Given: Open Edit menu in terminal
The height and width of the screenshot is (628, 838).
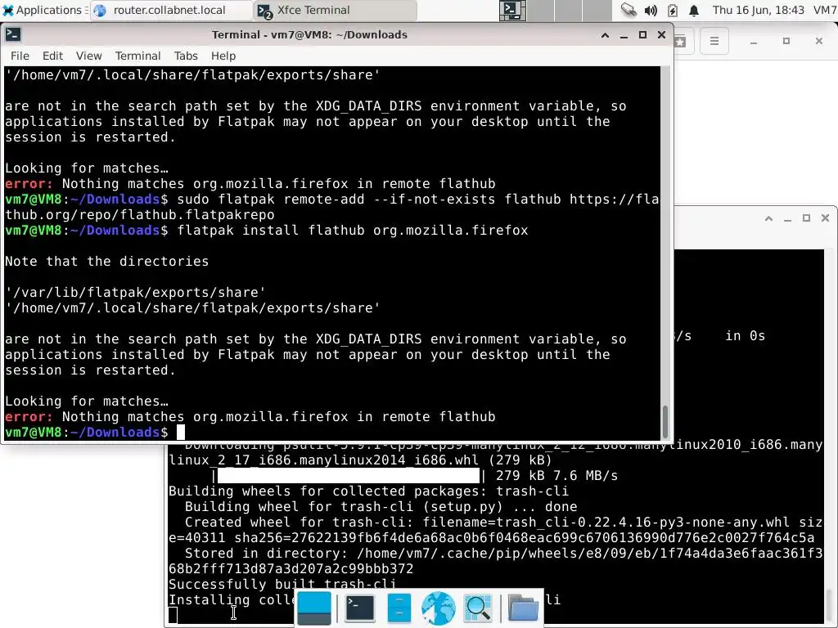Looking at the screenshot, I should [x=52, y=56].
